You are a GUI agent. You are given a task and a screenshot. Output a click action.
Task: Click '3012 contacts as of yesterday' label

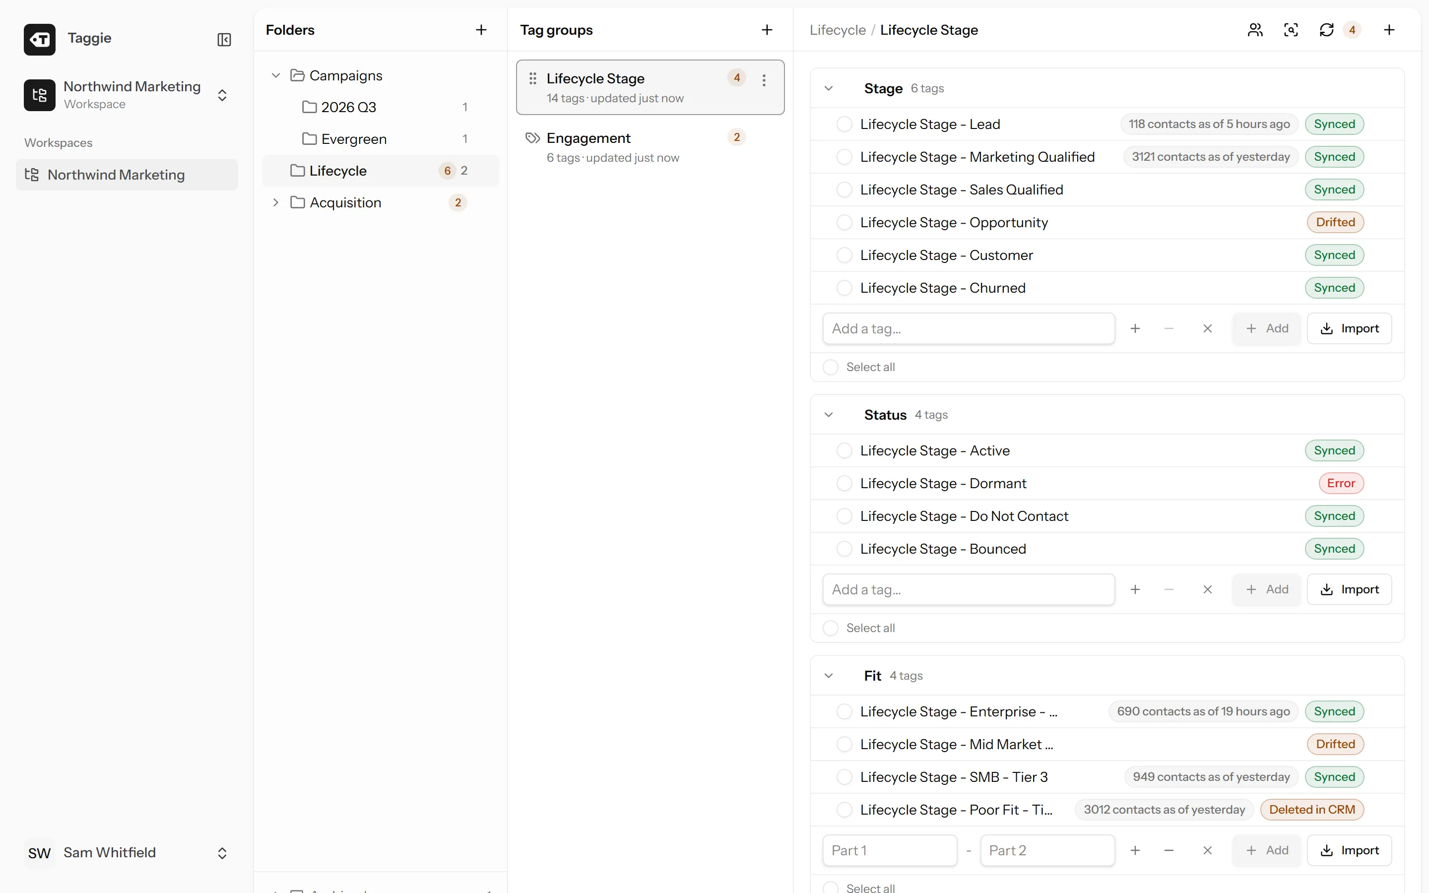(x=1164, y=810)
